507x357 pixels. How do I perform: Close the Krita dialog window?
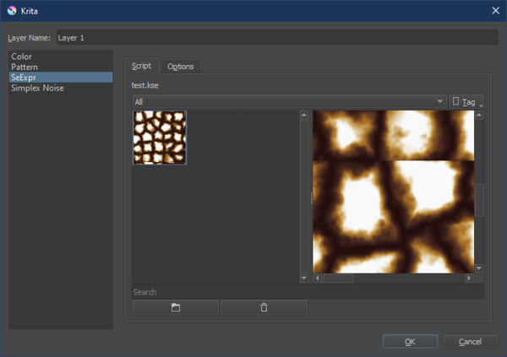tap(494, 10)
